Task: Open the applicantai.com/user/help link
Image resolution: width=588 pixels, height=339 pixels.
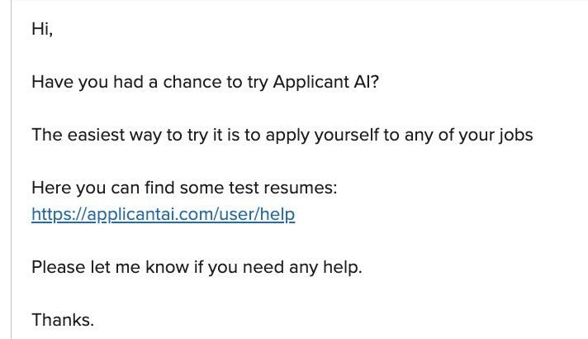Action: pos(163,214)
